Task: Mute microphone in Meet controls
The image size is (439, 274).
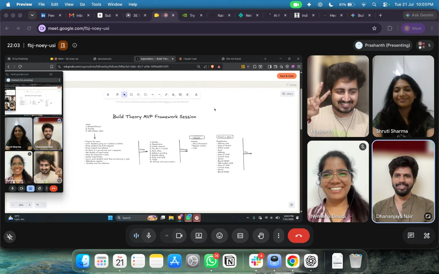Action: 149,236
